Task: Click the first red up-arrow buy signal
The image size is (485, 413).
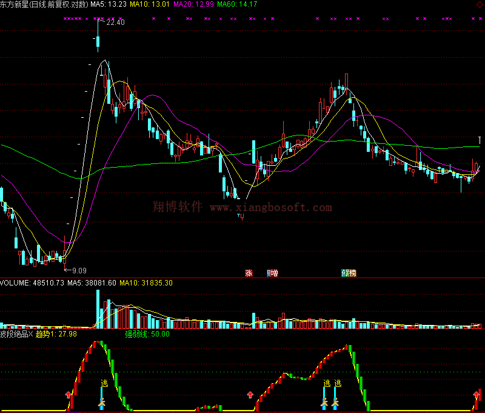Action: pyautogui.click(x=69, y=395)
